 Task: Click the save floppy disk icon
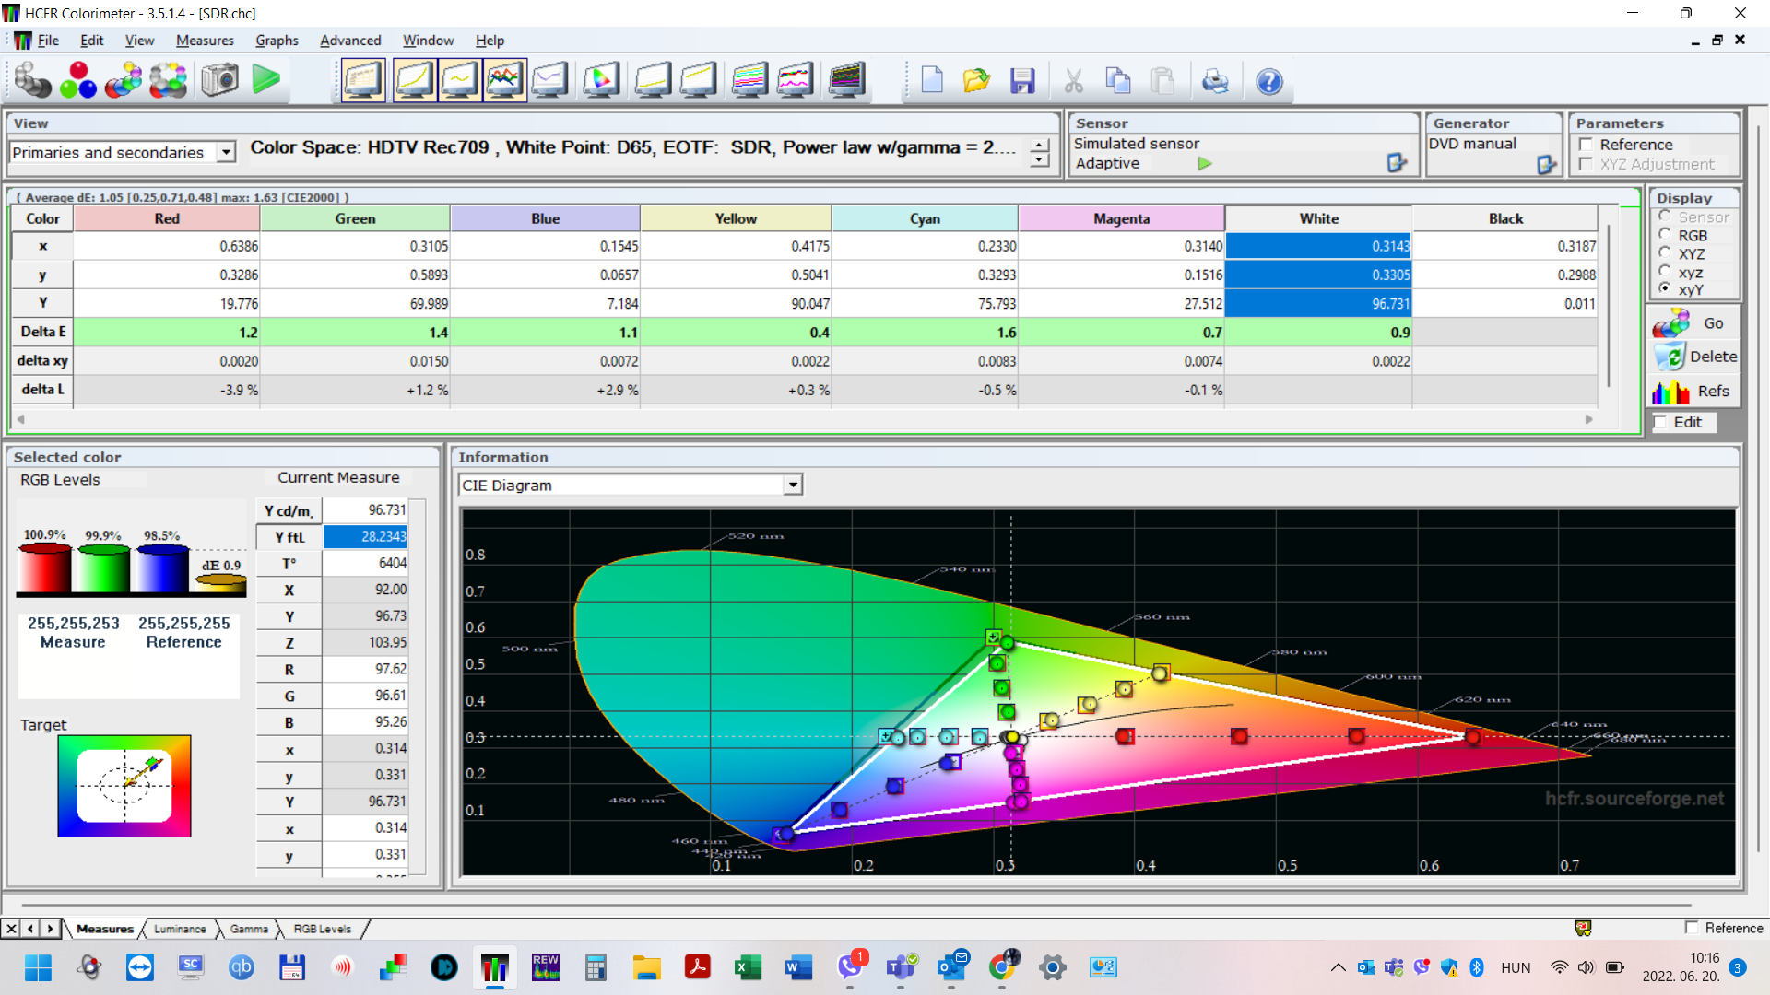(1022, 81)
